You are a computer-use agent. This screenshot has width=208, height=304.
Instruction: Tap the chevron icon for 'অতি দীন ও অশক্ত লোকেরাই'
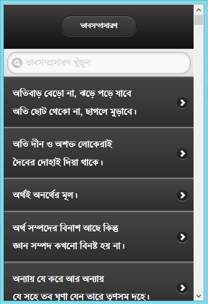182,153
